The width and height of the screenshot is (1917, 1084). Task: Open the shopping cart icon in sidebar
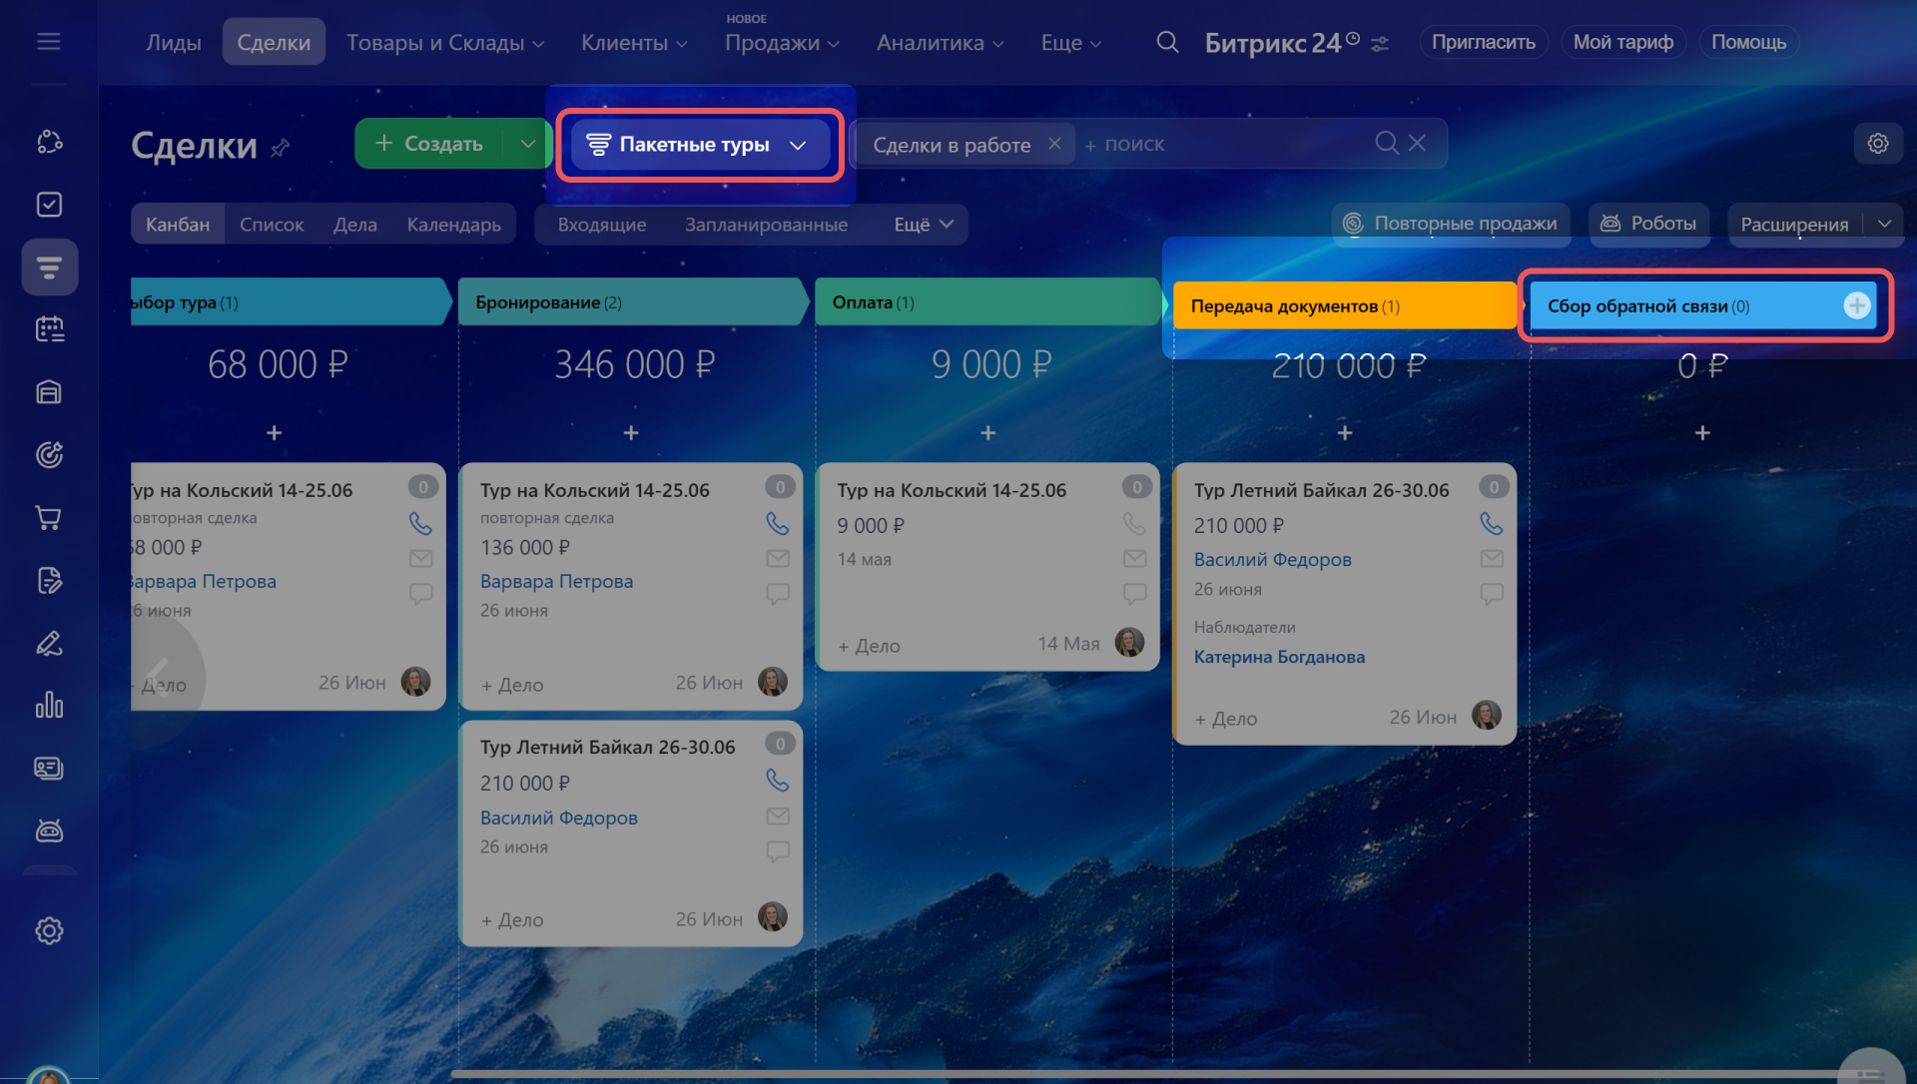click(x=49, y=517)
